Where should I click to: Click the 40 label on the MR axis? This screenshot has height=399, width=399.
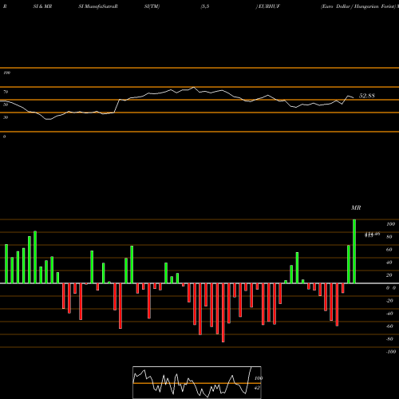tap(389, 263)
